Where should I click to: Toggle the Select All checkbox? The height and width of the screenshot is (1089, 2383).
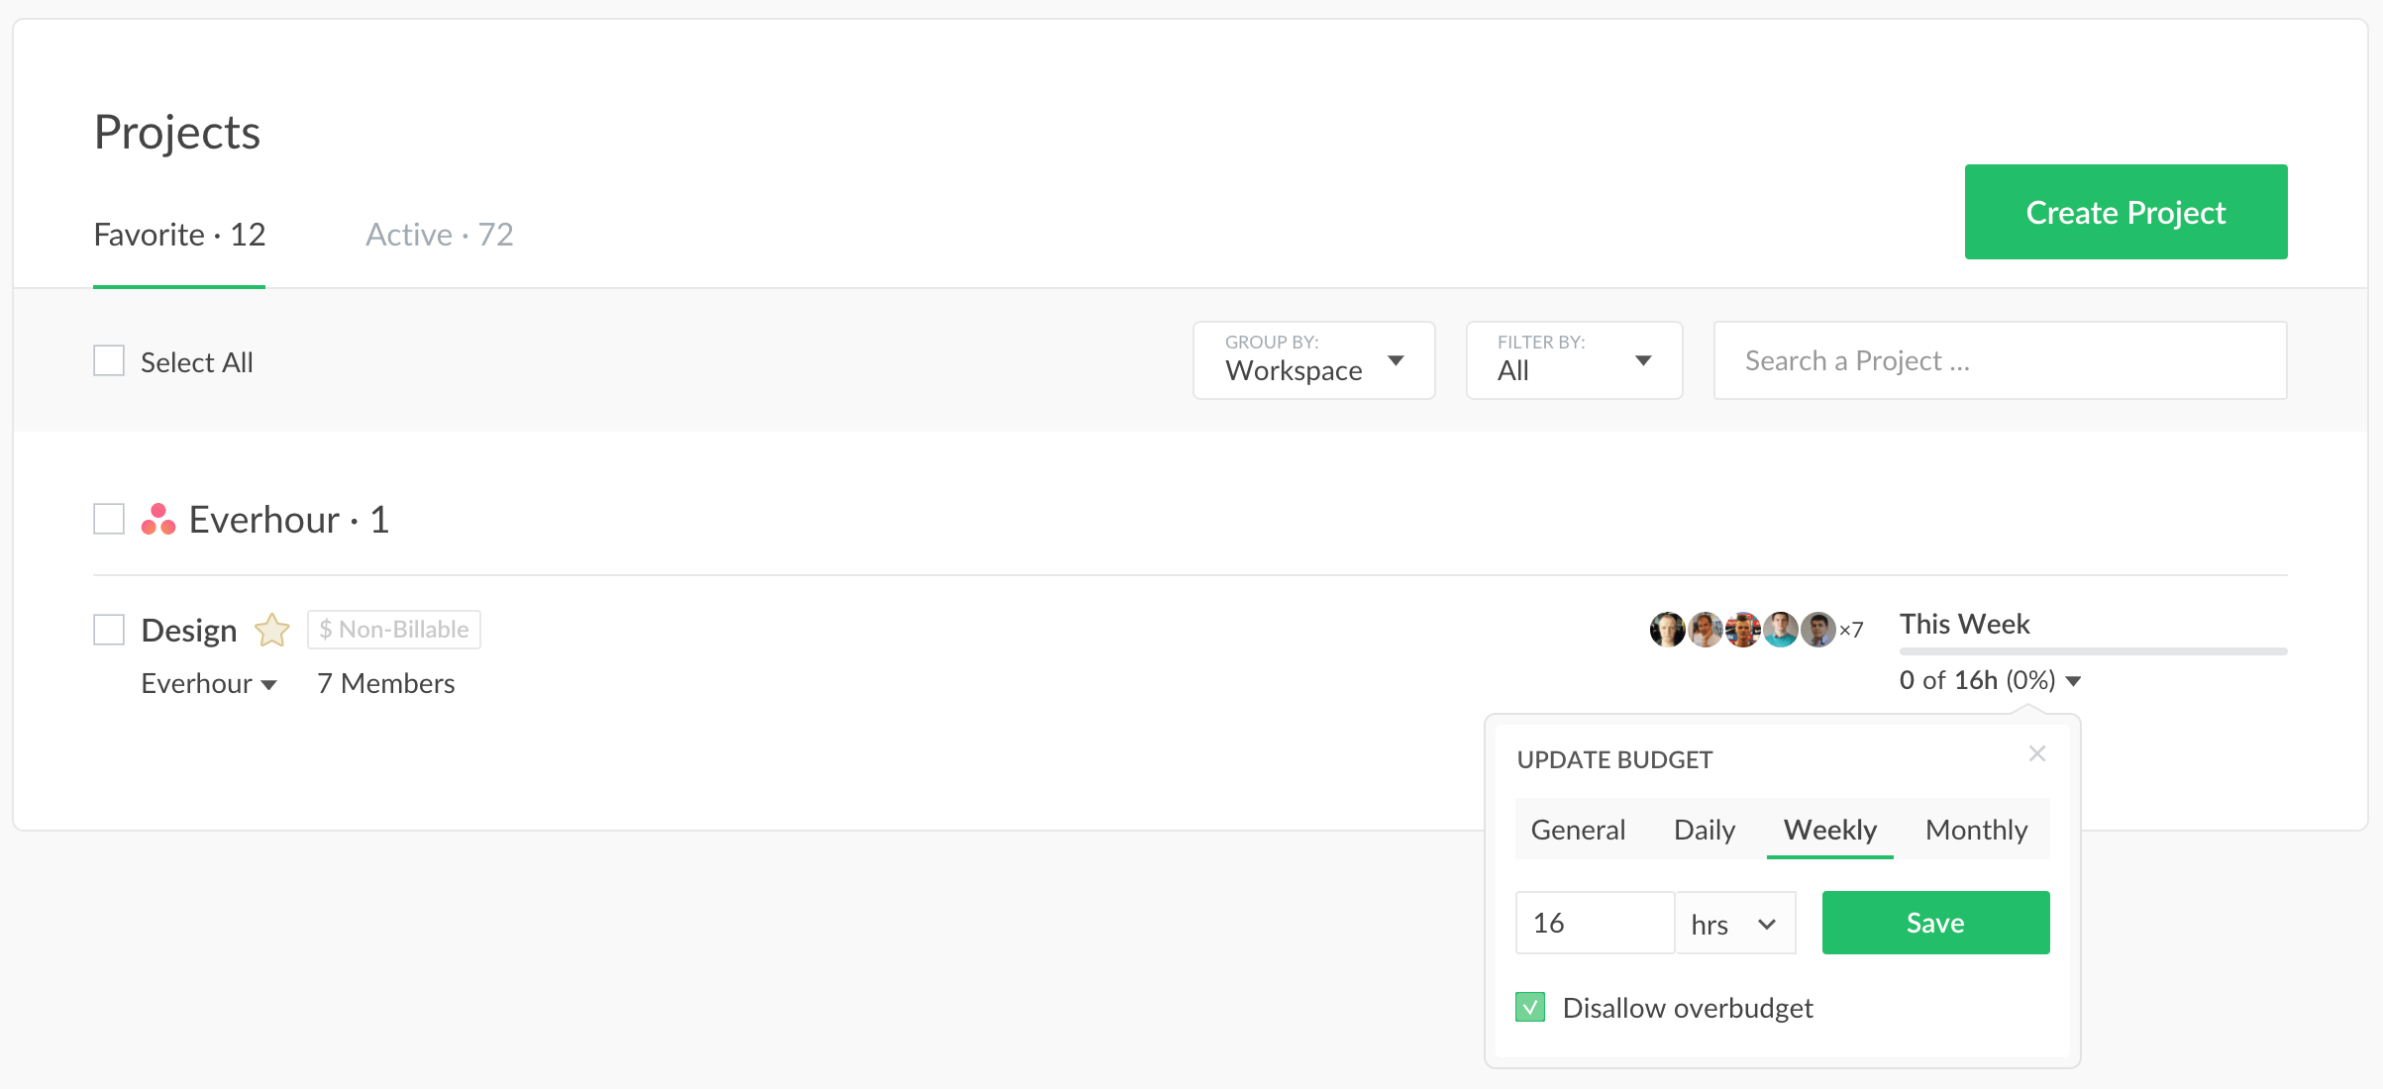click(109, 361)
